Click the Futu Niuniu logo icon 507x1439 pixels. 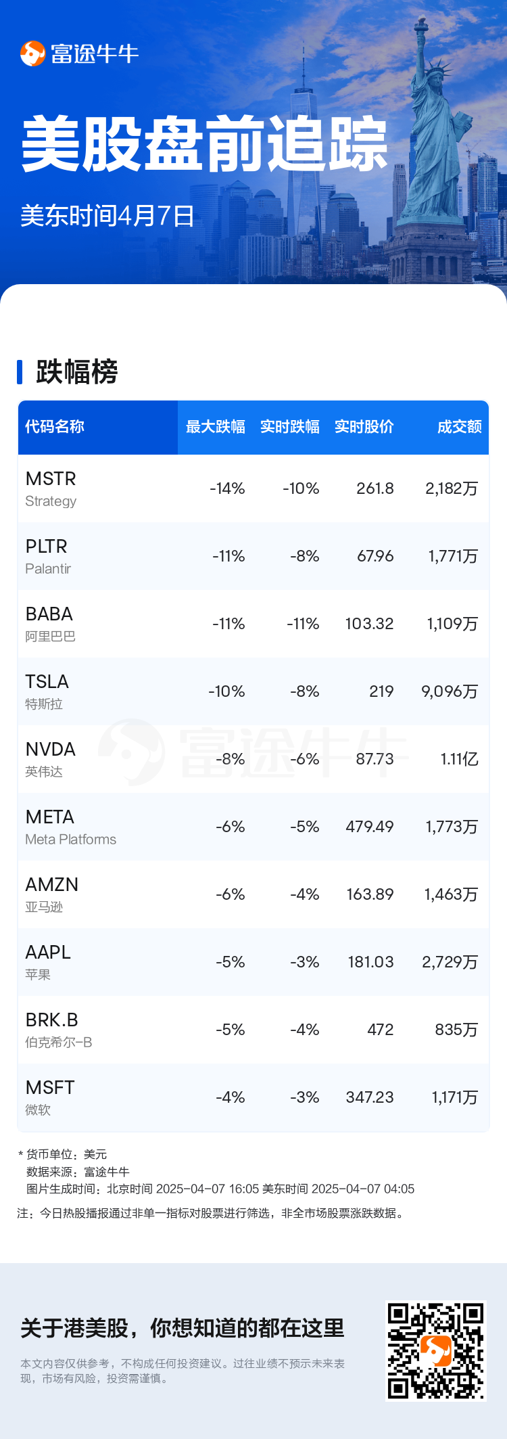click(x=32, y=53)
